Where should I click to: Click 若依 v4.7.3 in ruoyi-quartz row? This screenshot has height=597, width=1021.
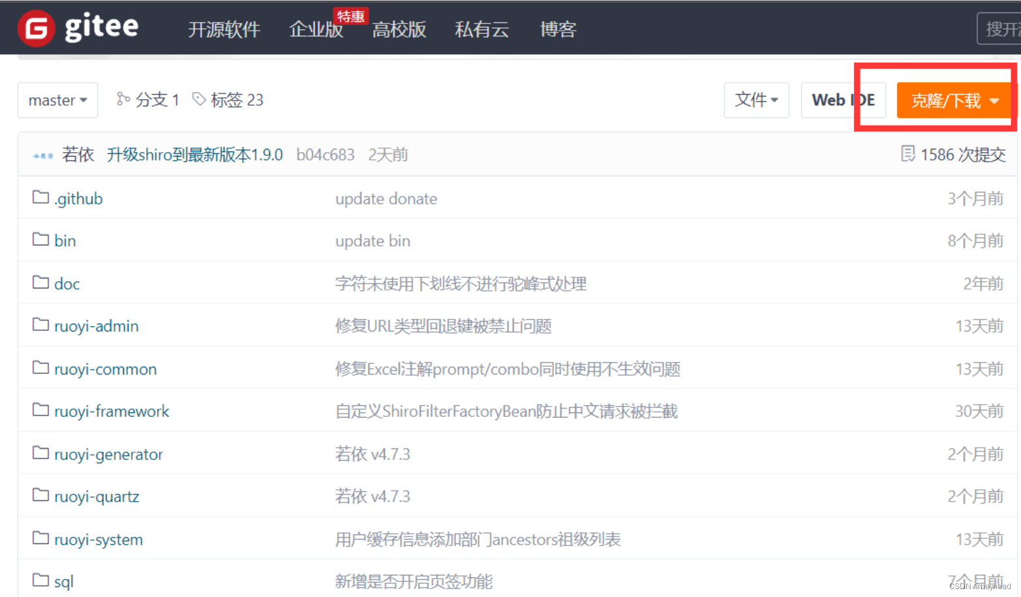pos(373,497)
